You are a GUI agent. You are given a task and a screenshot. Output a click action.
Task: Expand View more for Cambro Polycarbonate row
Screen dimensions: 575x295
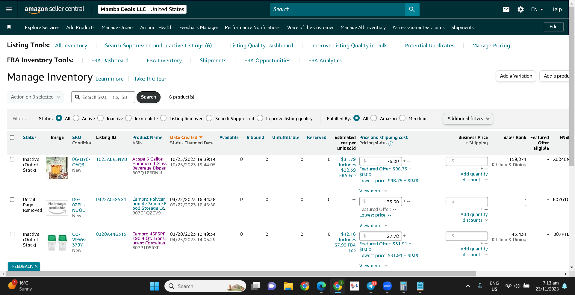click(373, 226)
